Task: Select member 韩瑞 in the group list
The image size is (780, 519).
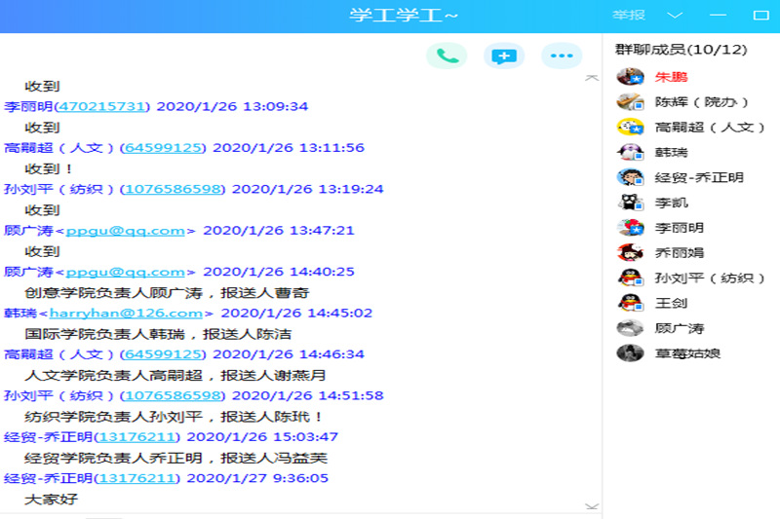Action: (671, 152)
